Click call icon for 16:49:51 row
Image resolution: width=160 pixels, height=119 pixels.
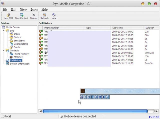41,45
